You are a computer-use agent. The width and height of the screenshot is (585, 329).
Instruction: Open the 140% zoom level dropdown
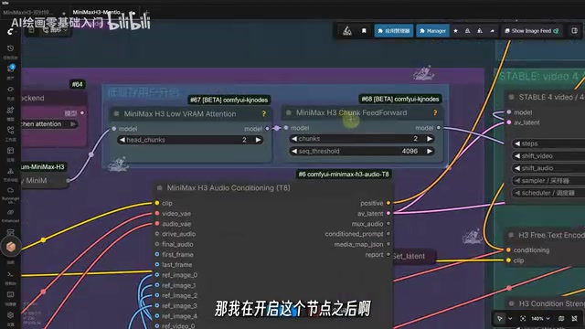[x=540, y=319]
